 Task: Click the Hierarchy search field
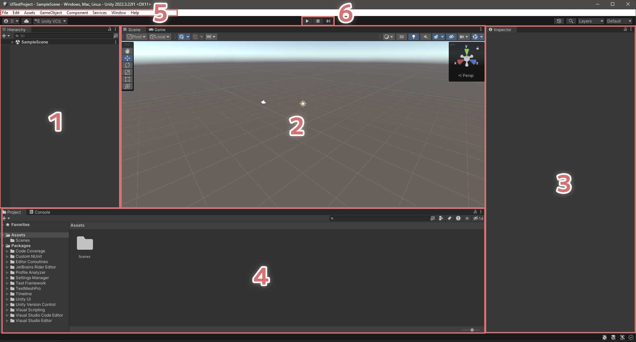coord(64,36)
